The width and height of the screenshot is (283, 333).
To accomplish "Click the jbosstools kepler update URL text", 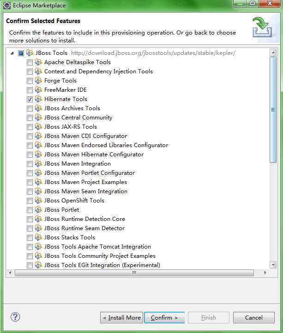I will pyautogui.click(x=153, y=53).
